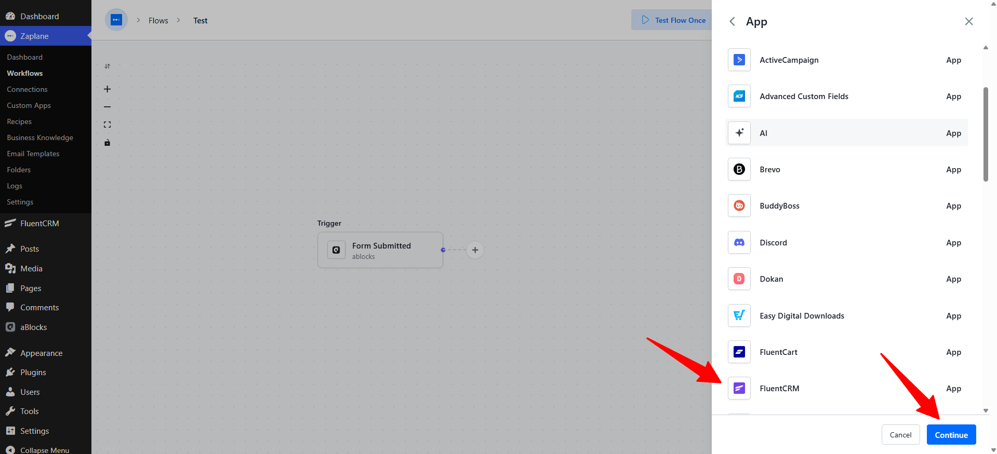
Task: Select the Advanced Custom Fields app name
Action: 804,97
